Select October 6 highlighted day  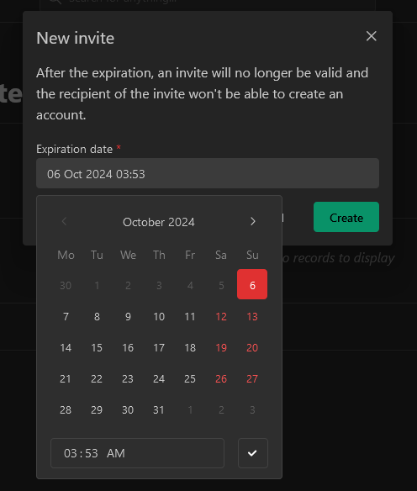coord(252,284)
